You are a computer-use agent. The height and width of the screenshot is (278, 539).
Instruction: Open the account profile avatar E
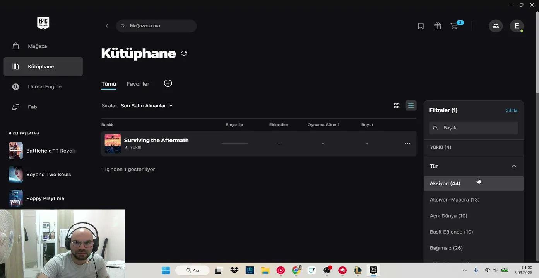click(517, 26)
